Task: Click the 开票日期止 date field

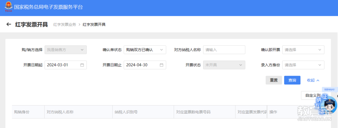Action: tap(145, 65)
